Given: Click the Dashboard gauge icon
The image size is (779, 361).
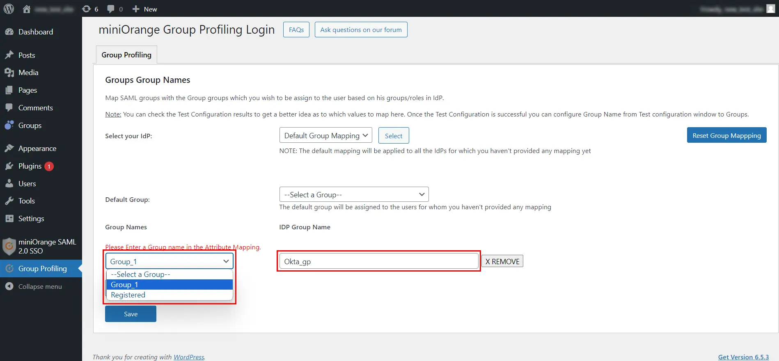Looking at the screenshot, I should point(9,32).
